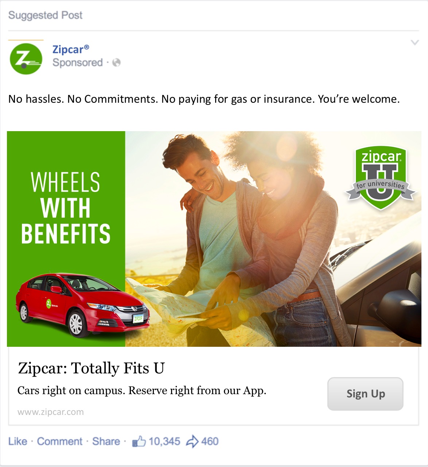The width and height of the screenshot is (428, 467).
Task: Click the globe public audience icon
Action: point(117,63)
